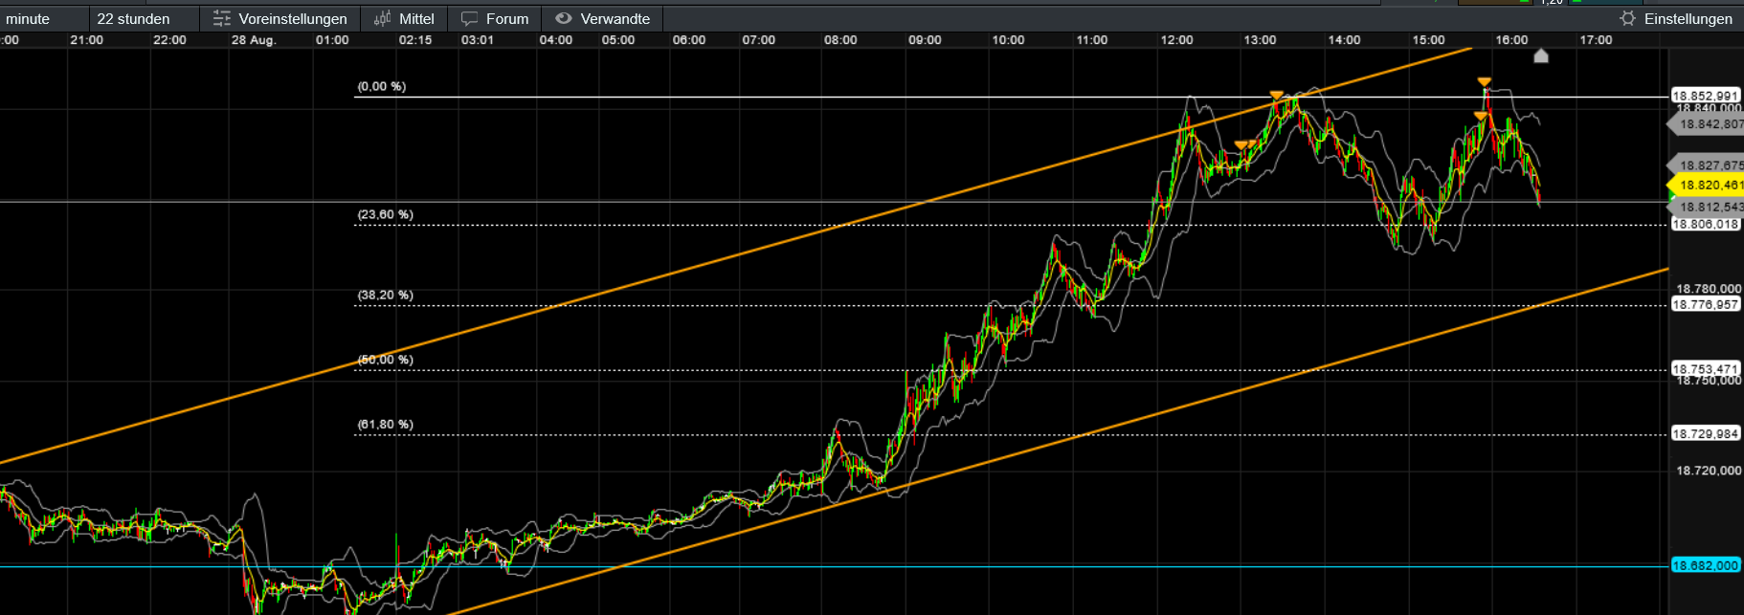Click the 21:00 time axis label
1744x615 pixels.
87,40
